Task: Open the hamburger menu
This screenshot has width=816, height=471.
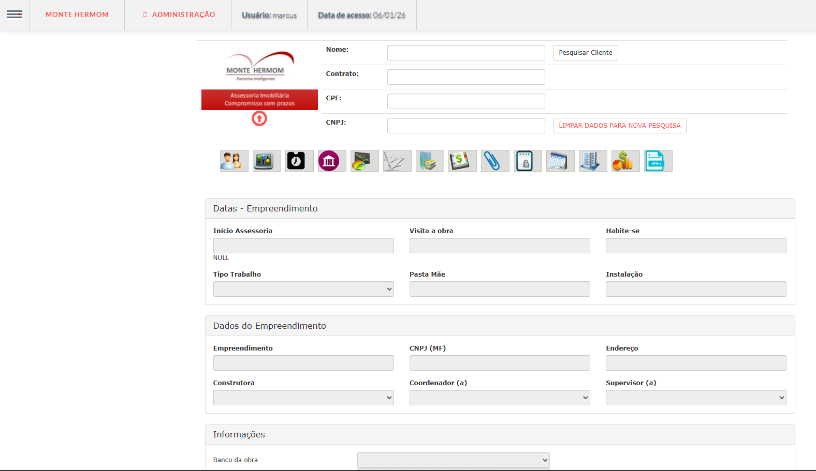Action: click(14, 14)
